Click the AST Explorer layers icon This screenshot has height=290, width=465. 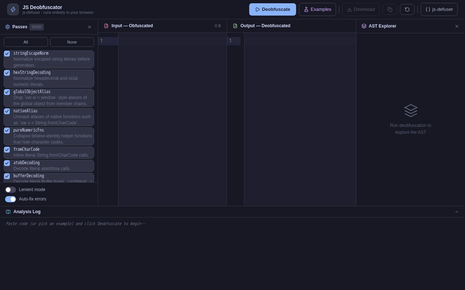[364, 26]
